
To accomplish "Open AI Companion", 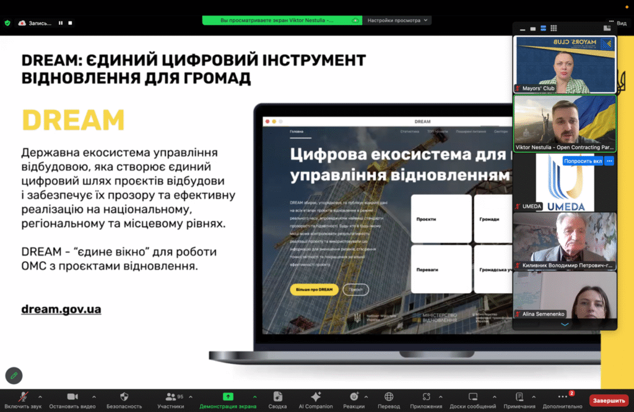I will pyautogui.click(x=315, y=400).
